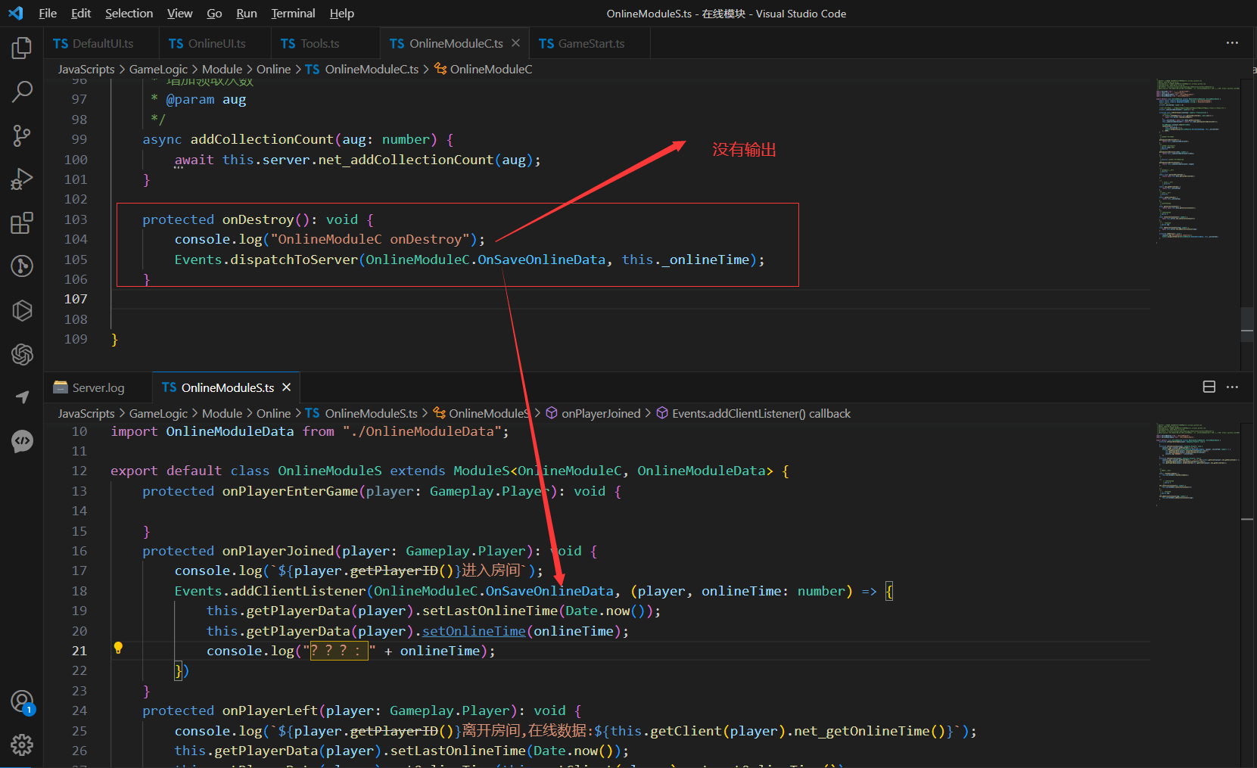Expand GameLogic breadcrumb in top editor
This screenshot has width=1257, height=768.
click(x=158, y=69)
